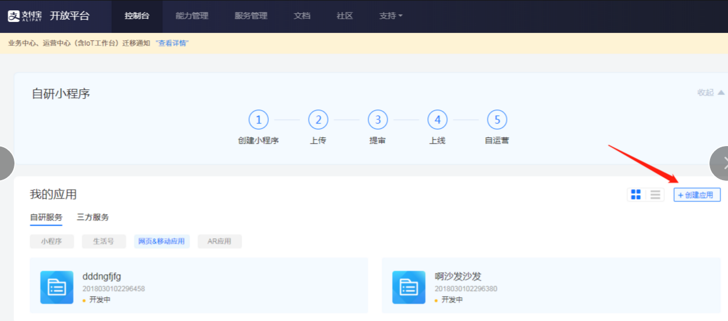
Task: Open the 文档 menu item
Action: click(x=302, y=16)
